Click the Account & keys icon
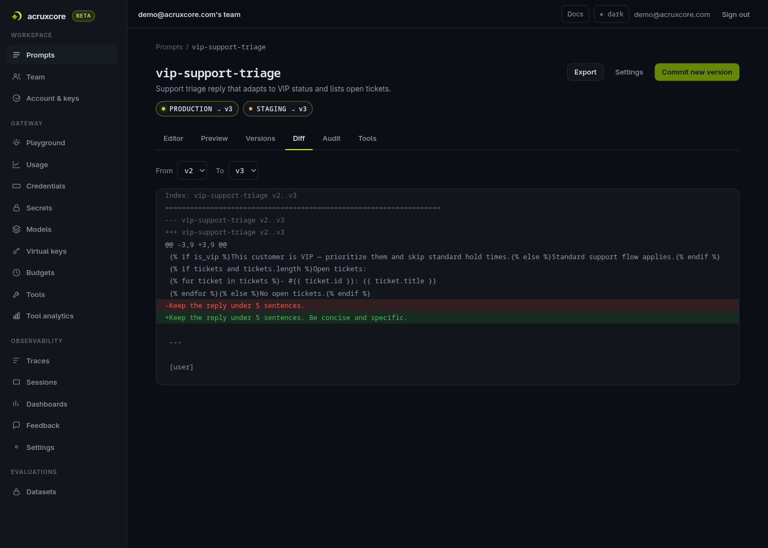The width and height of the screenshot is (768, 548). (16, 99)
